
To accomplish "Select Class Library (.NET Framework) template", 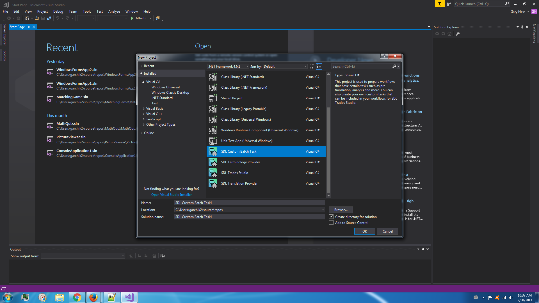I will pyautogui.click(x=266, y=88).
